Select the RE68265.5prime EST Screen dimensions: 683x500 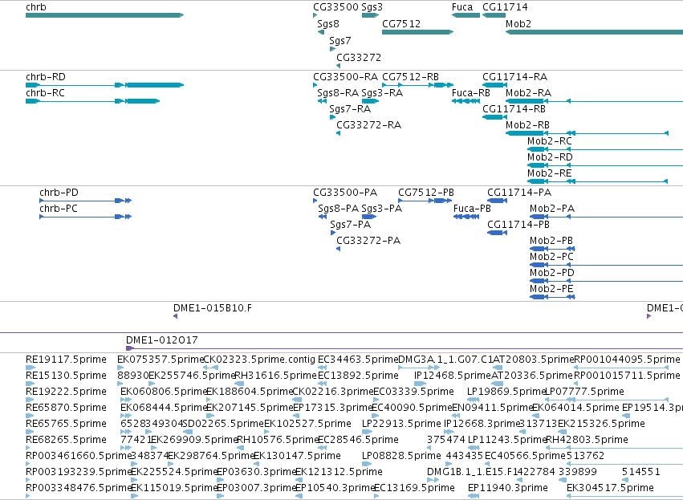(x=28, y=448)
